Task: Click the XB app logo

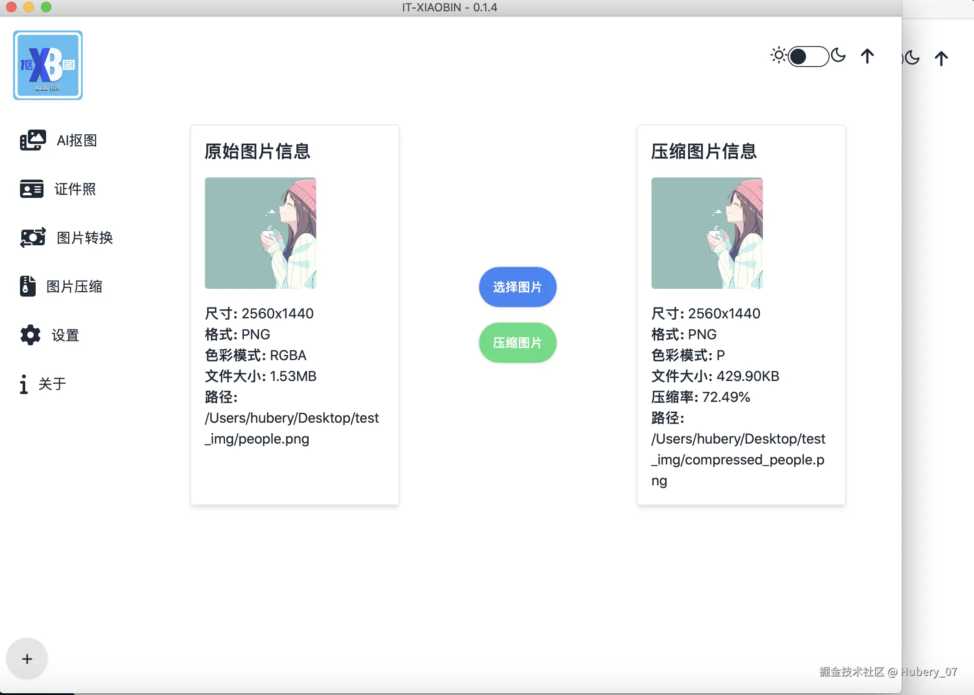Action: (x=48, y=65)
